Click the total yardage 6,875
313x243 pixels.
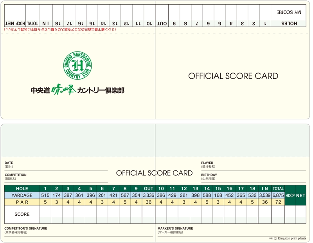tap(278, 195)
